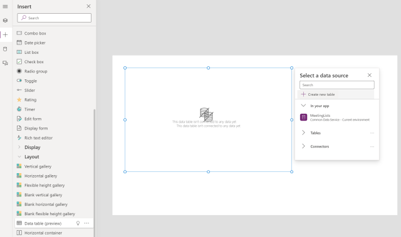
Task: Click the right-middle resize handle of data table
Action: coord(291,119)
